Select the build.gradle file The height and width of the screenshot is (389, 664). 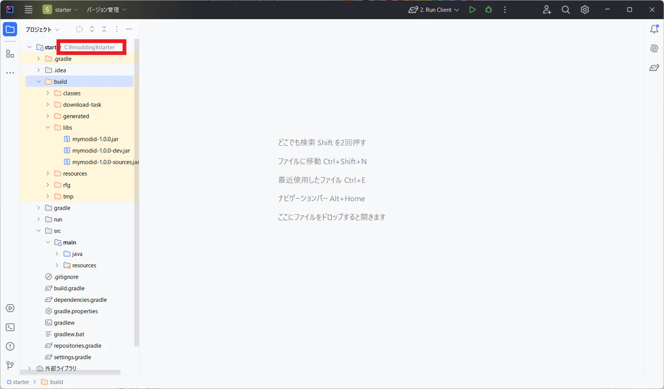tap(69, 289)
